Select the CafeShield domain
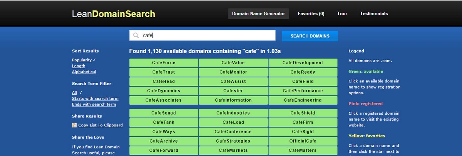The width and height of the screenshot is (462, 156). (303, 113)
